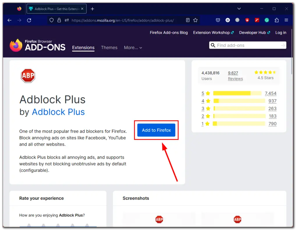This screenshot has width=298, height=232.
Task: Switch to the Themes section
Action: [x=109, y=47]
